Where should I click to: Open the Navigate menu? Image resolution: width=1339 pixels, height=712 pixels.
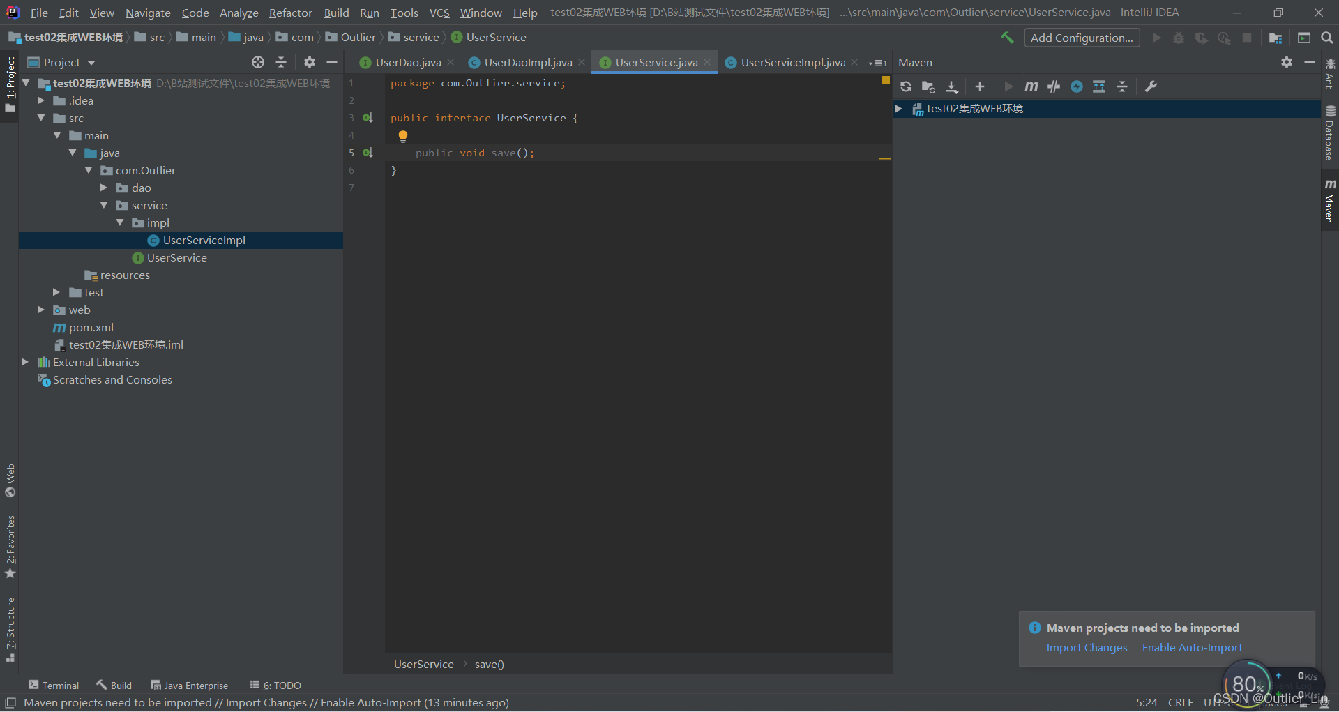(148, 13)
